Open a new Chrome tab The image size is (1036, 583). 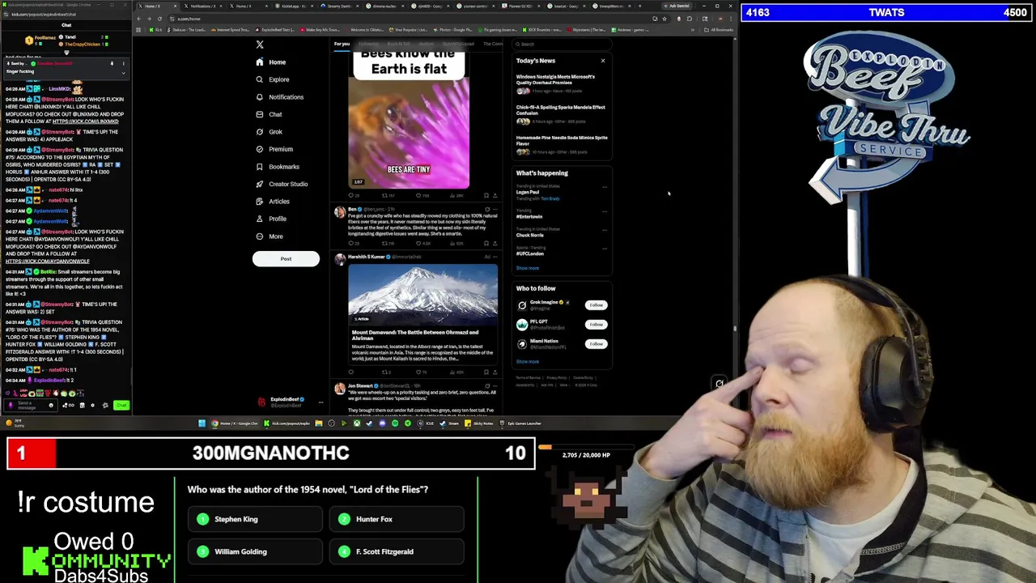click(639, 6)
